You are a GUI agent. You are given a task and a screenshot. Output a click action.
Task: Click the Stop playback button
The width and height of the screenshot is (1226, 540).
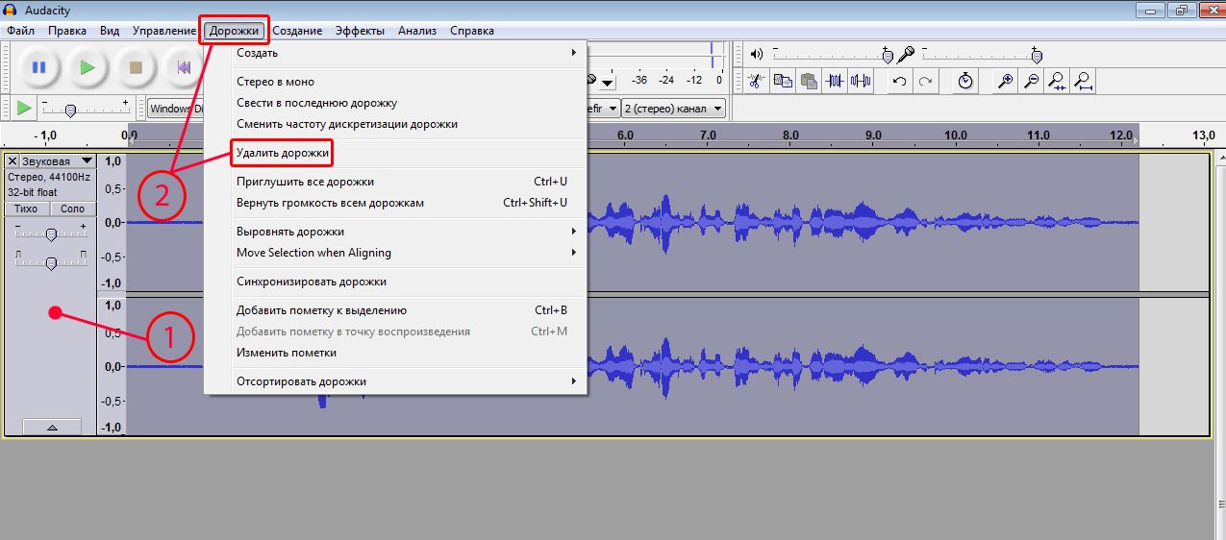click(136, 67)
